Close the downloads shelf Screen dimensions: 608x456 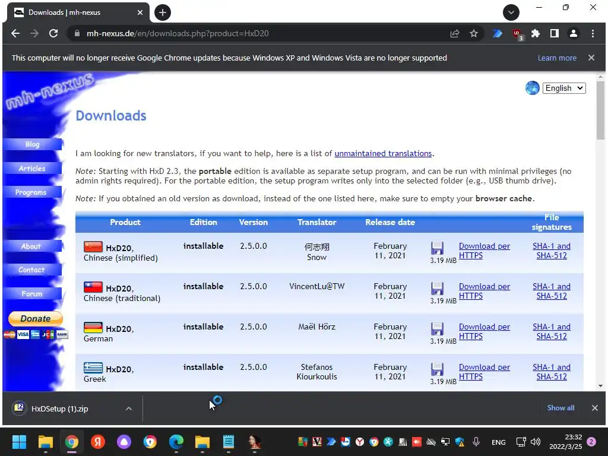click(x=595, y=408)
